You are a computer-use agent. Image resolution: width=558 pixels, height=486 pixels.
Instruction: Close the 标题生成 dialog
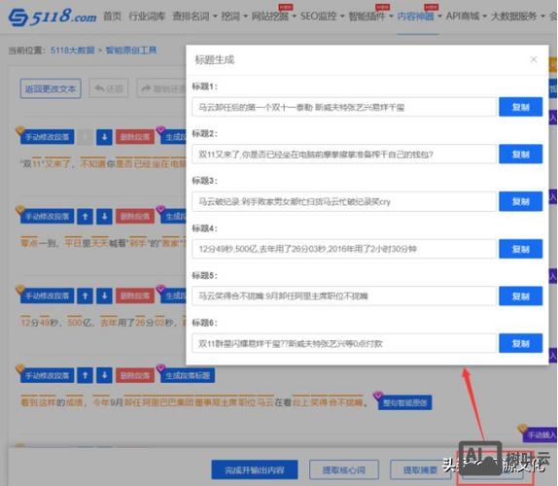[x=534, y=59]
